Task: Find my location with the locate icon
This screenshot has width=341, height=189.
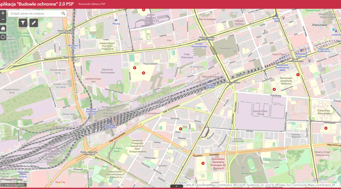Action: [x=3, y=37]
